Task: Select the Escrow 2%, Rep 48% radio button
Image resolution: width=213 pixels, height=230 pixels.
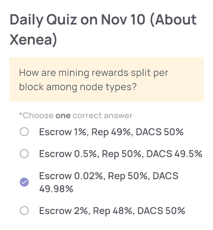Action: click(x=24, y=211)
